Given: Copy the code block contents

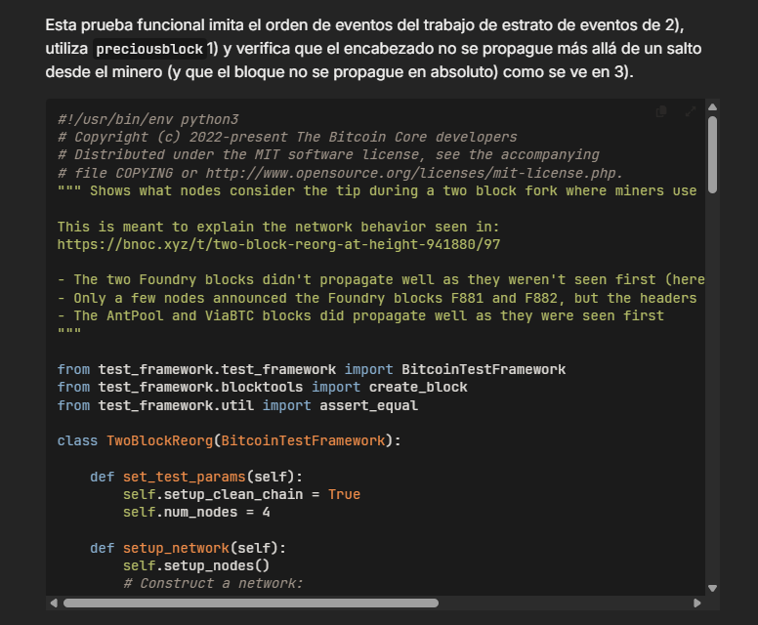Looking at the screenshot, I should coord(662,112).
